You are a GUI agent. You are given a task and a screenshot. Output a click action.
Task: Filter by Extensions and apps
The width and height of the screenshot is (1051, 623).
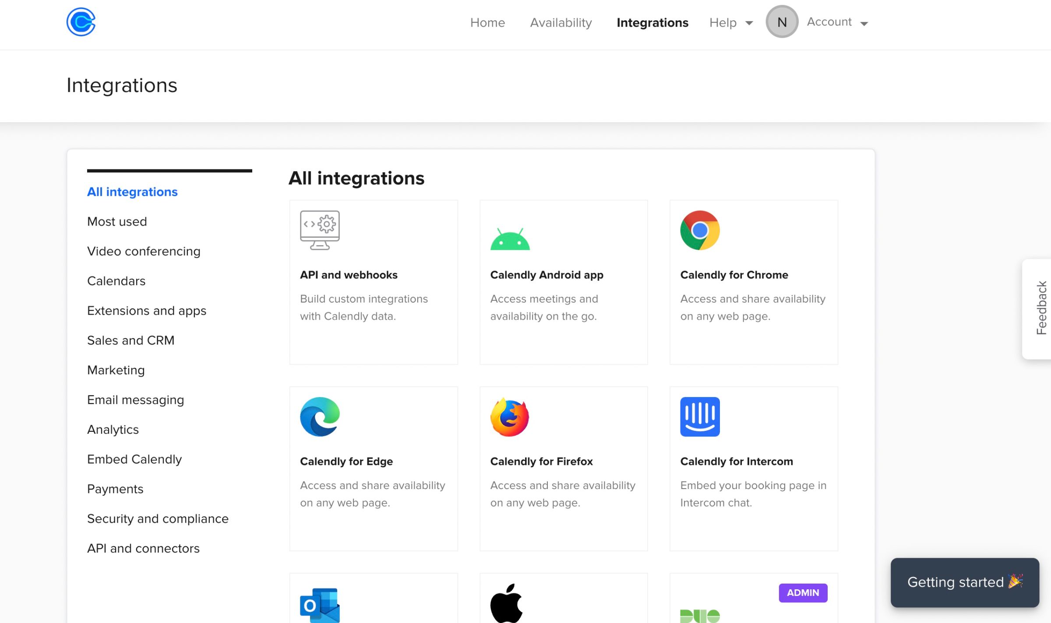coord(147,311)
